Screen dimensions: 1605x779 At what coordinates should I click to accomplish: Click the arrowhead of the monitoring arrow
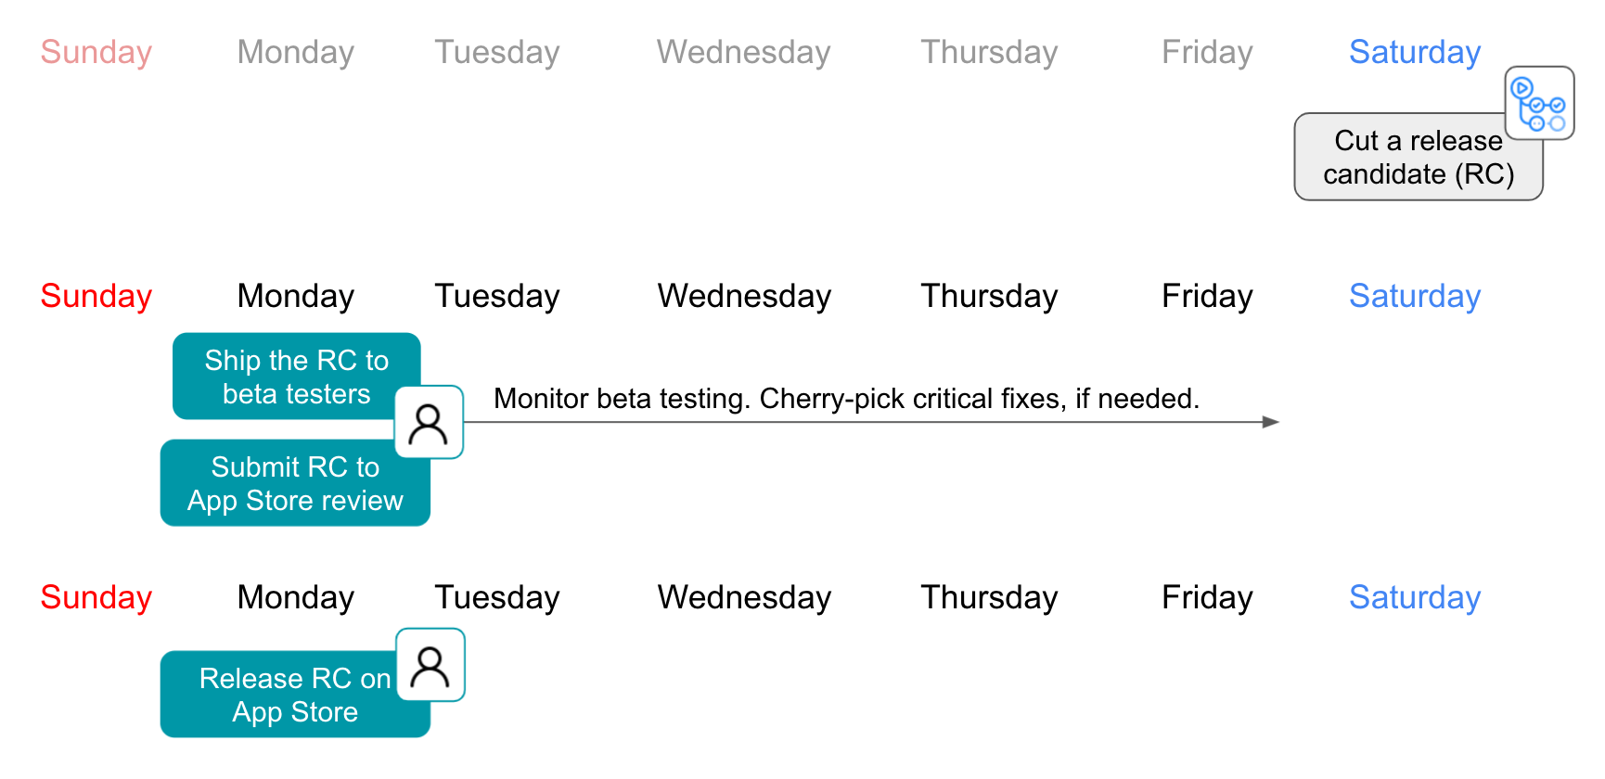pyautogui.click(x=1271, y=422)
